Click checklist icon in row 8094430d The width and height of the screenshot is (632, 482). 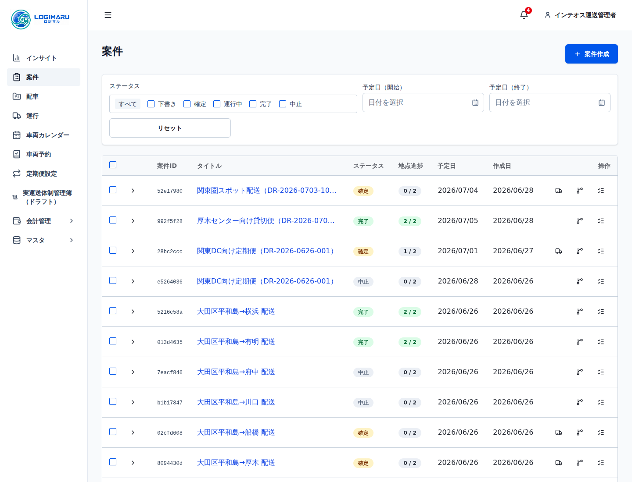[x=601, y=463]
